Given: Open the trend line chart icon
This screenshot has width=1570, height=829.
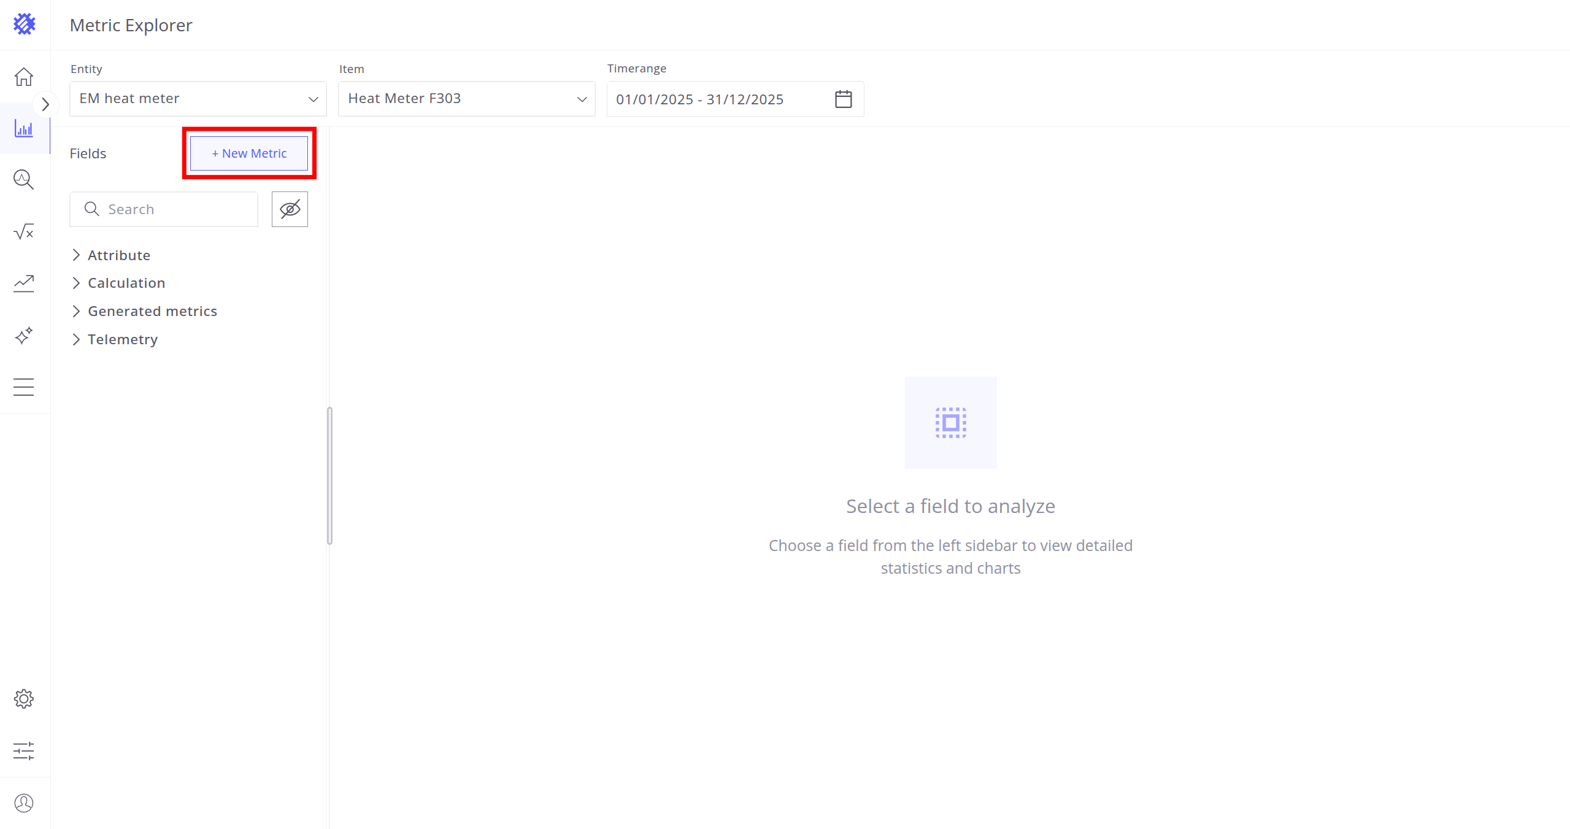Looking at the screenshot, I should pos(24,283).
